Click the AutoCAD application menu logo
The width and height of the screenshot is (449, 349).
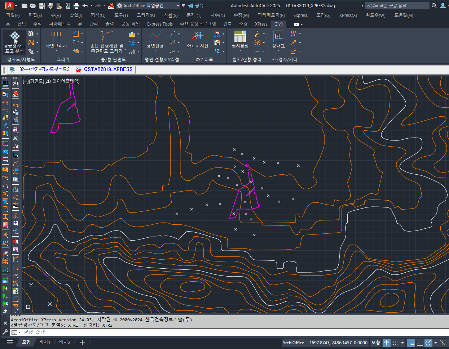click(x=9, y=5)
